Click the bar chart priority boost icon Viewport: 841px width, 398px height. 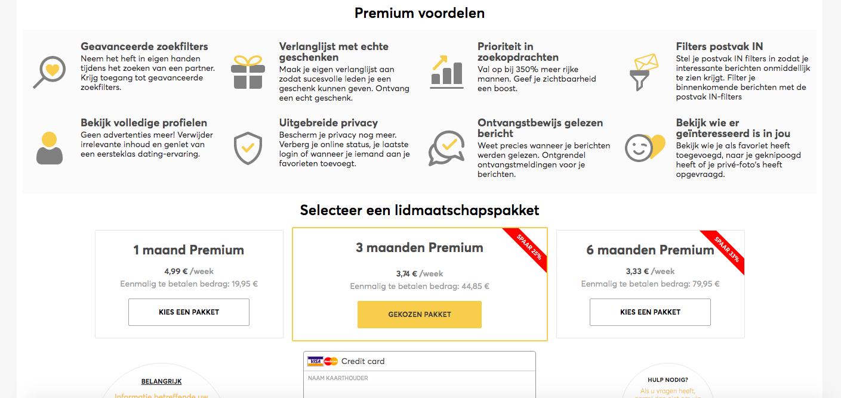(x=446, y=71)
